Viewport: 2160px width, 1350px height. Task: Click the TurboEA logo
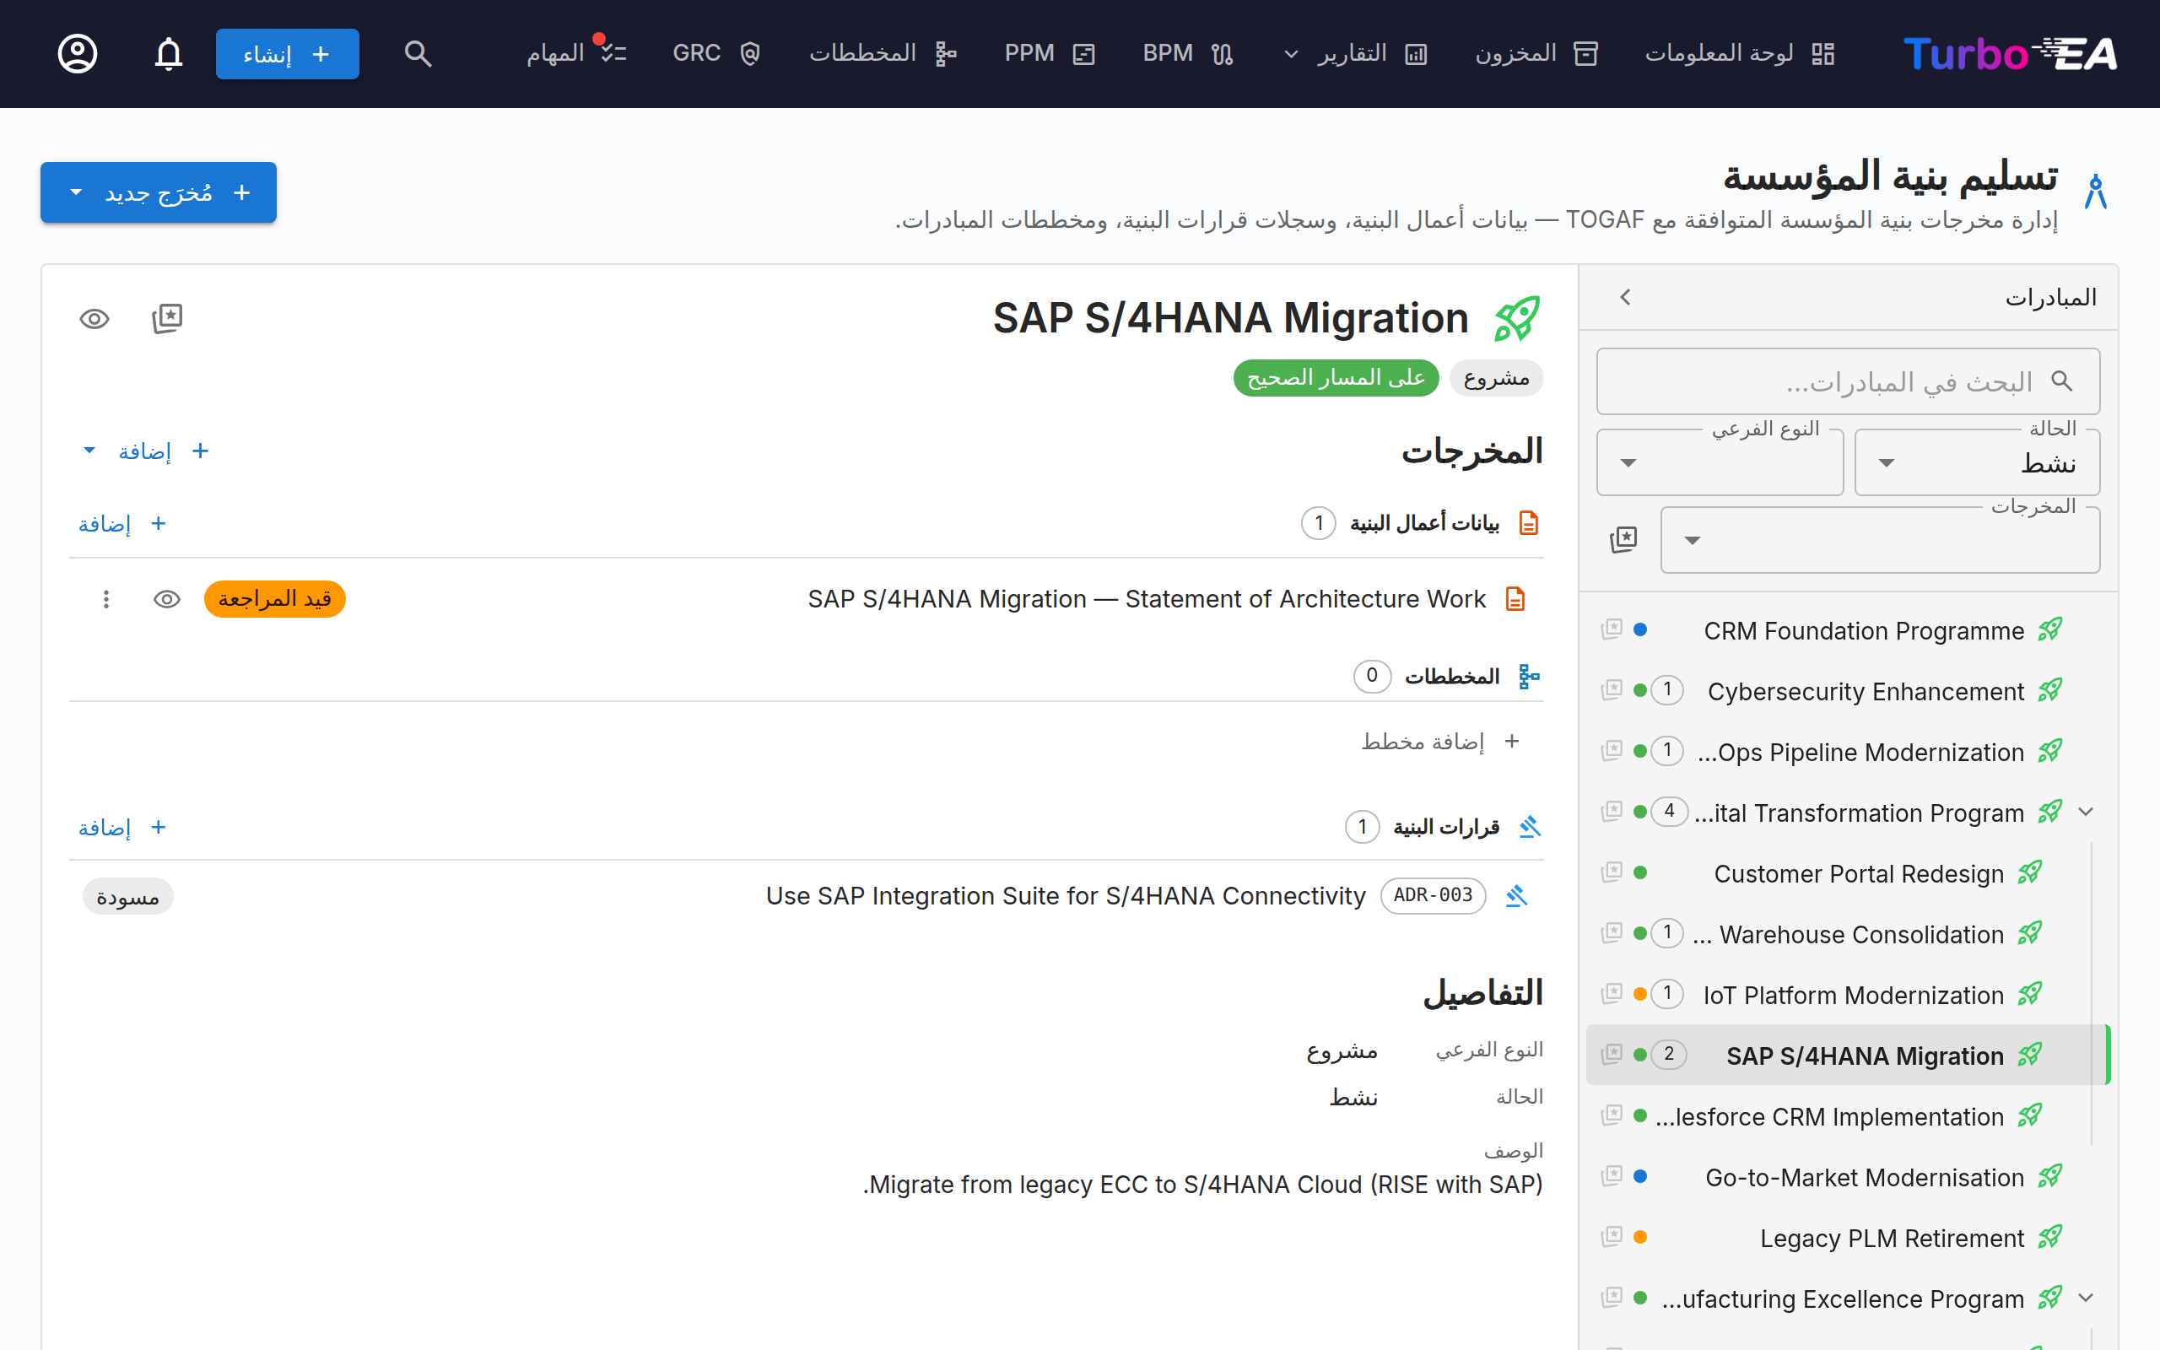pos(2009,53)
